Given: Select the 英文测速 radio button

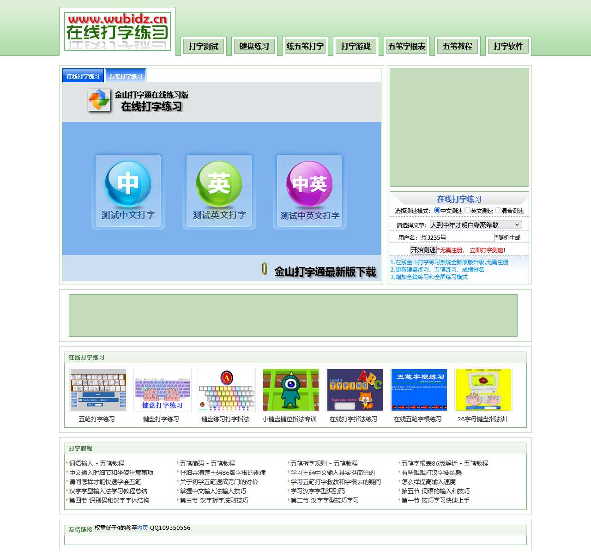Looking at the screenshot, I should 468,210.
